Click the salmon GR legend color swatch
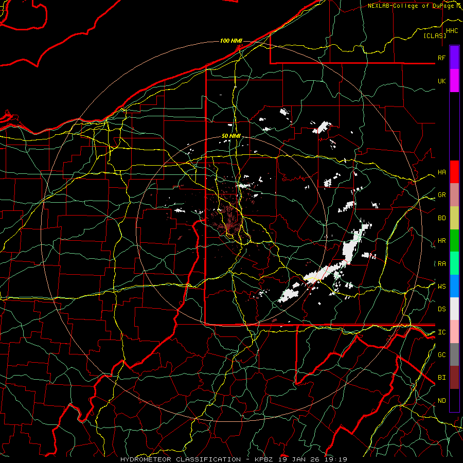 [x=454, y=194]
